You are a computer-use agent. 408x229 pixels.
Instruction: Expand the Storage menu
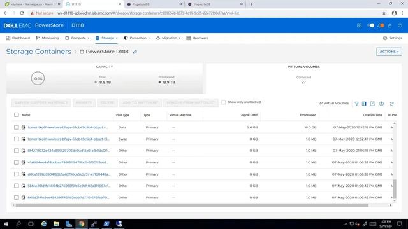click(106, 38)
